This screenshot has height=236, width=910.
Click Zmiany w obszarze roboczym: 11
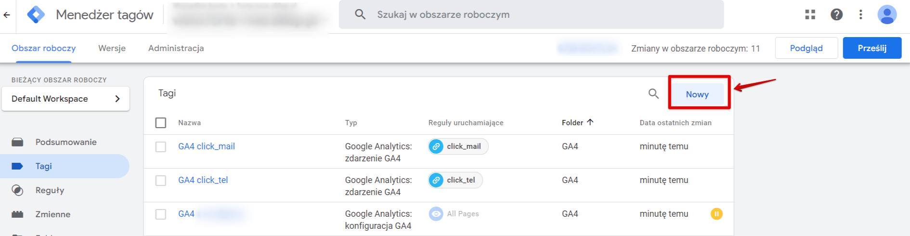click(696, 48)
